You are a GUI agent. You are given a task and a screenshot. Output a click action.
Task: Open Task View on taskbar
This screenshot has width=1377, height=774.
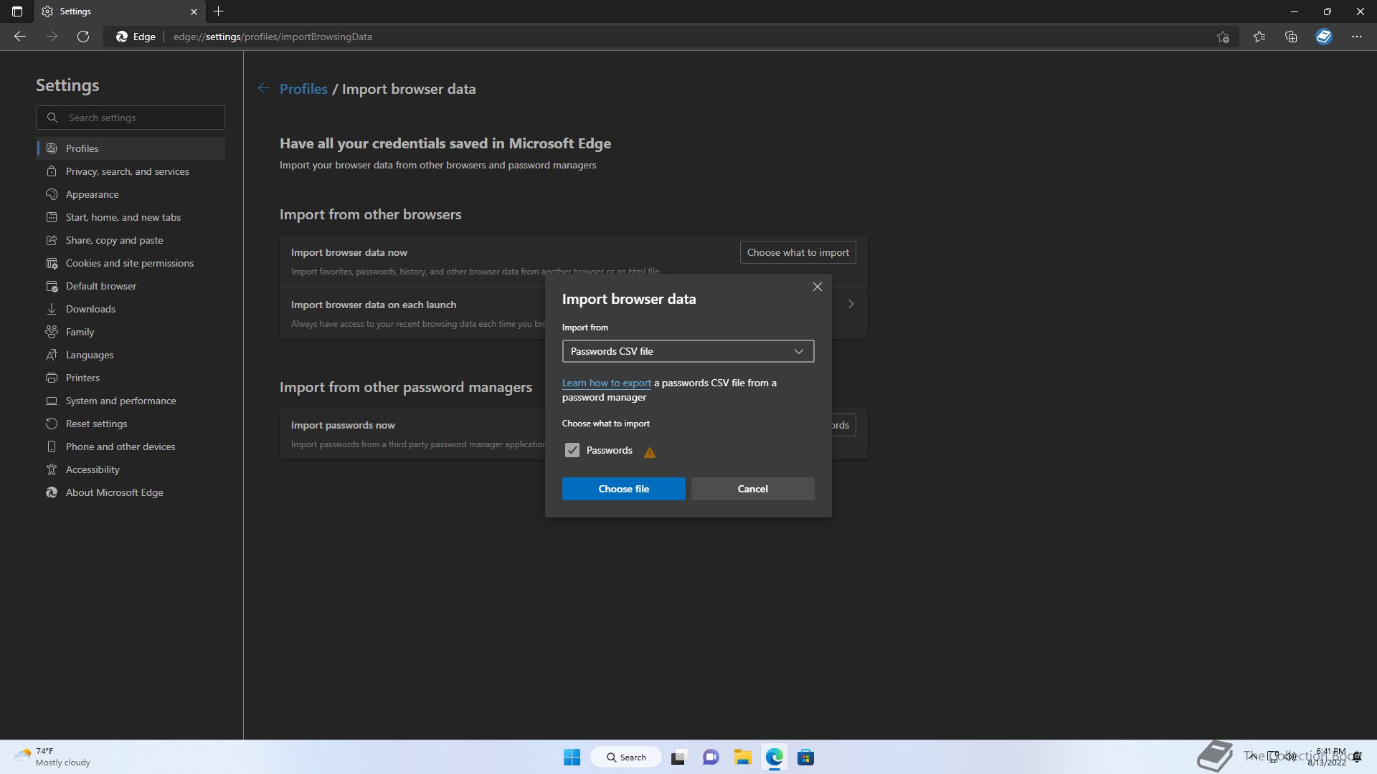point(678,758)
